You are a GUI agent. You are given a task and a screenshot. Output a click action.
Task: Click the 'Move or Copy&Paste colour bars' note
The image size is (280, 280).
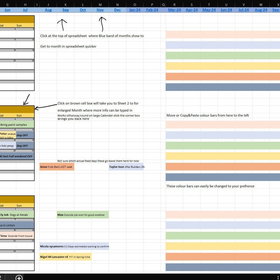click(x=208, y=115)
